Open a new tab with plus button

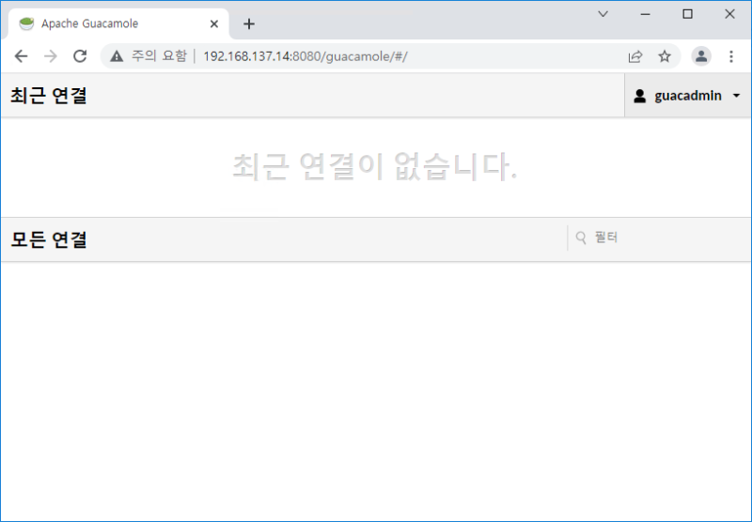(249, 23)
